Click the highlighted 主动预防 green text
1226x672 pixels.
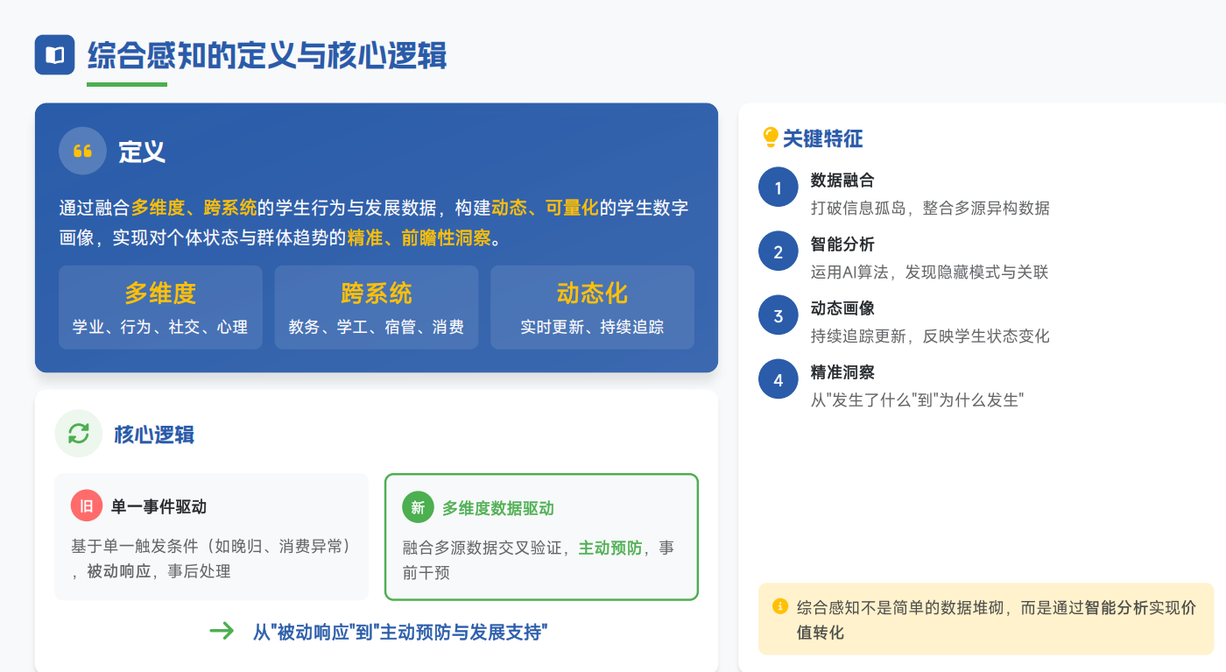coord(609,548)
